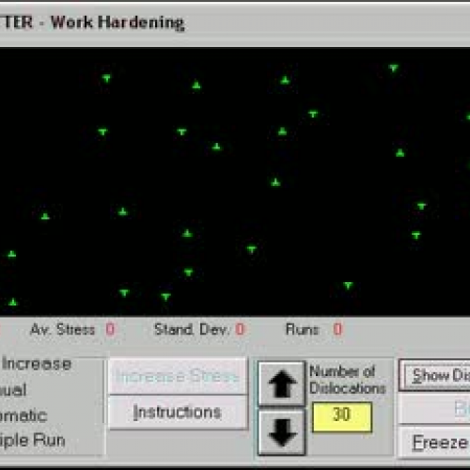Click the Freeze button

[435, 443]
